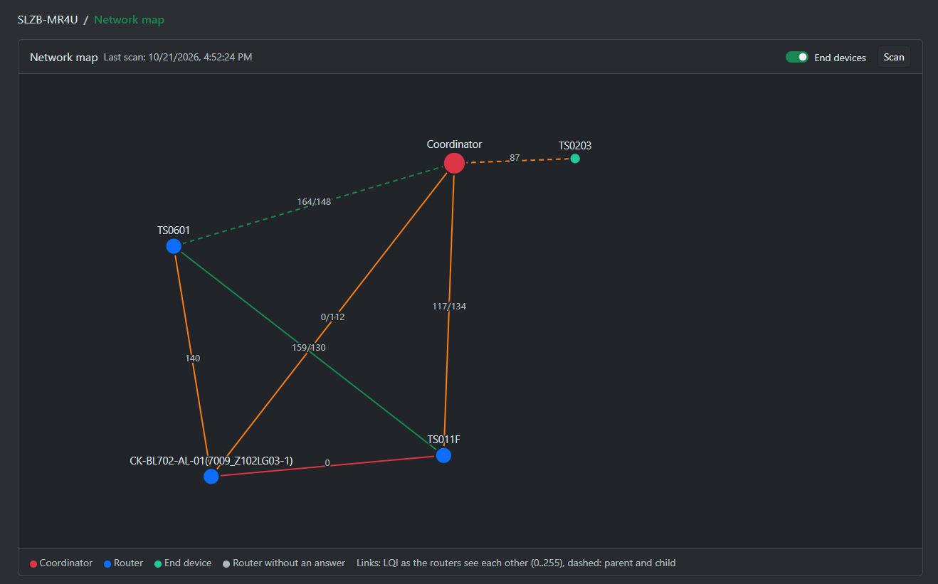
Task: Toggle the End devices switch
Action: click(797, 57)
